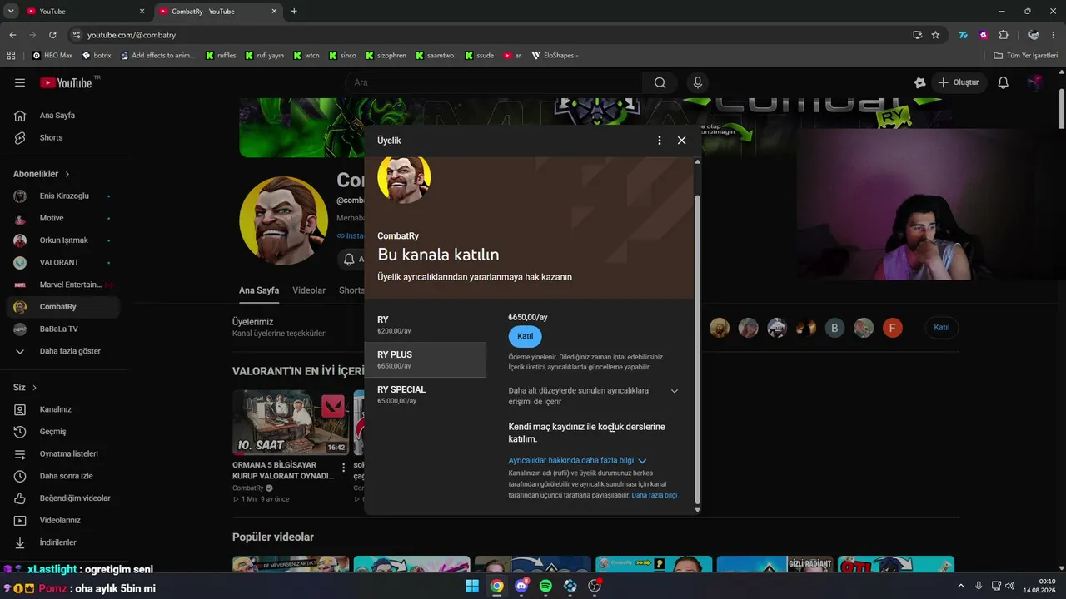
Task: Open Discord from the taskbar
Action: point(521,586)
